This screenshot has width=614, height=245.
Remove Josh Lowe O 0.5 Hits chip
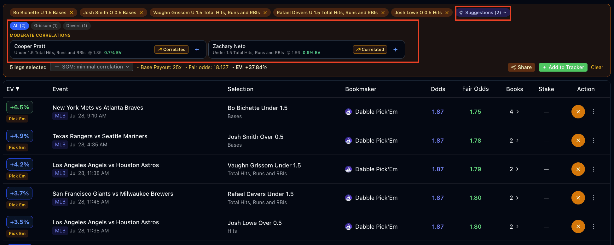pyautogui.click(x=447, y=13)
